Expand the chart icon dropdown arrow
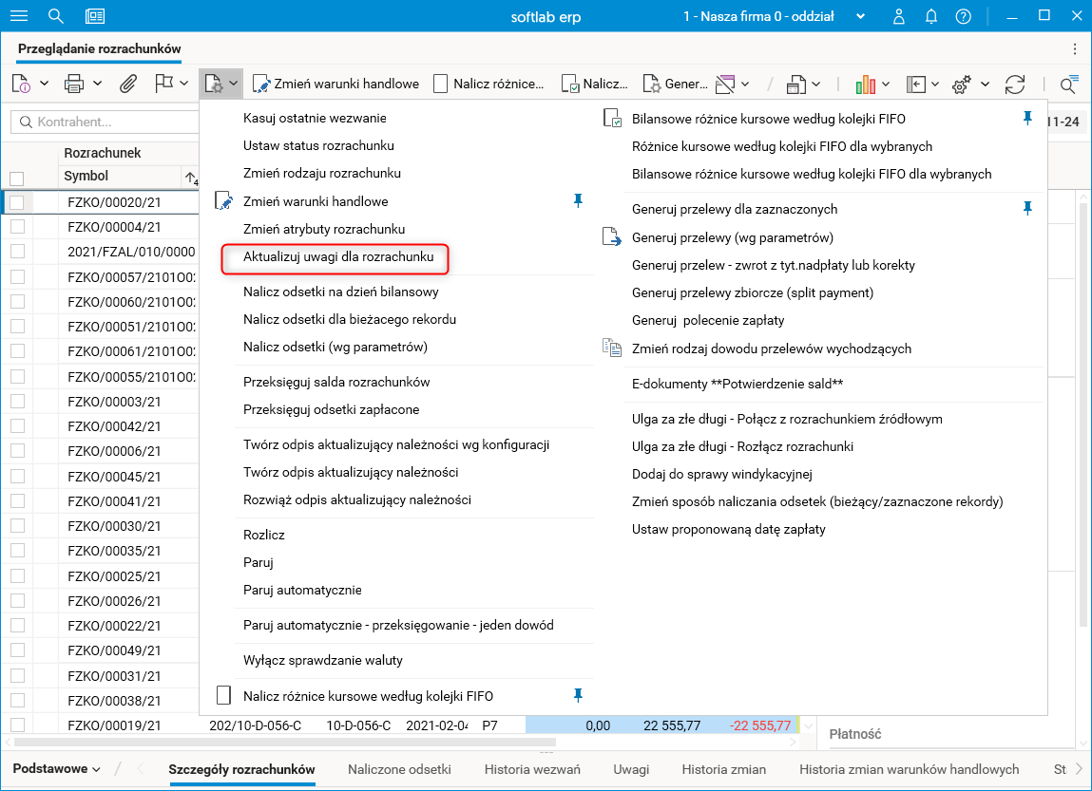The height and width of the screenshot is (791, 1092). coord(886,85)
